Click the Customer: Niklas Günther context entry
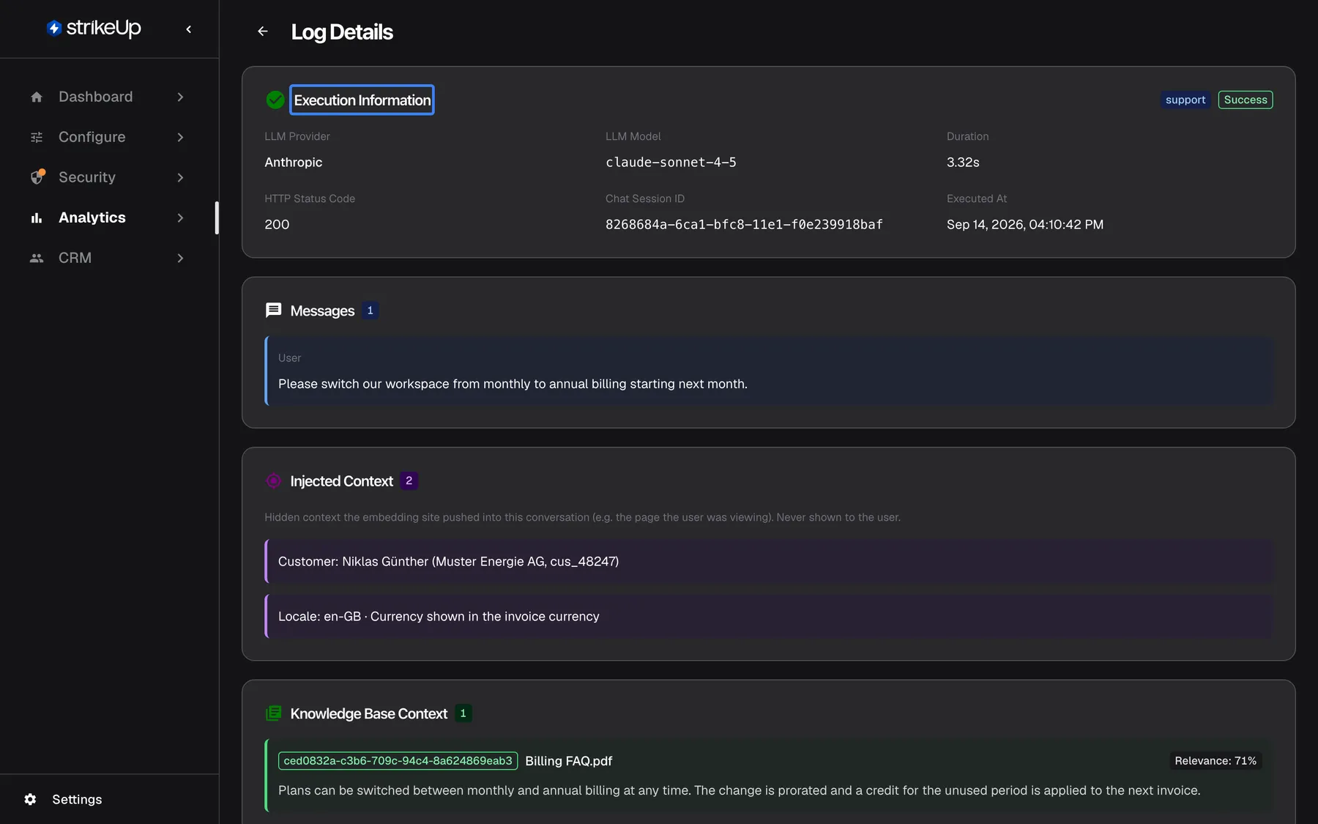Viewport: 1318px width, 824px height. click(x=769, y=561)
